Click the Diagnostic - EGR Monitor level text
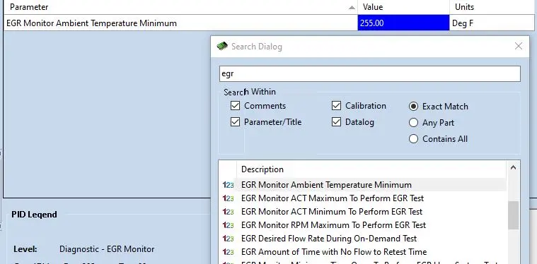 click(107, 249)
